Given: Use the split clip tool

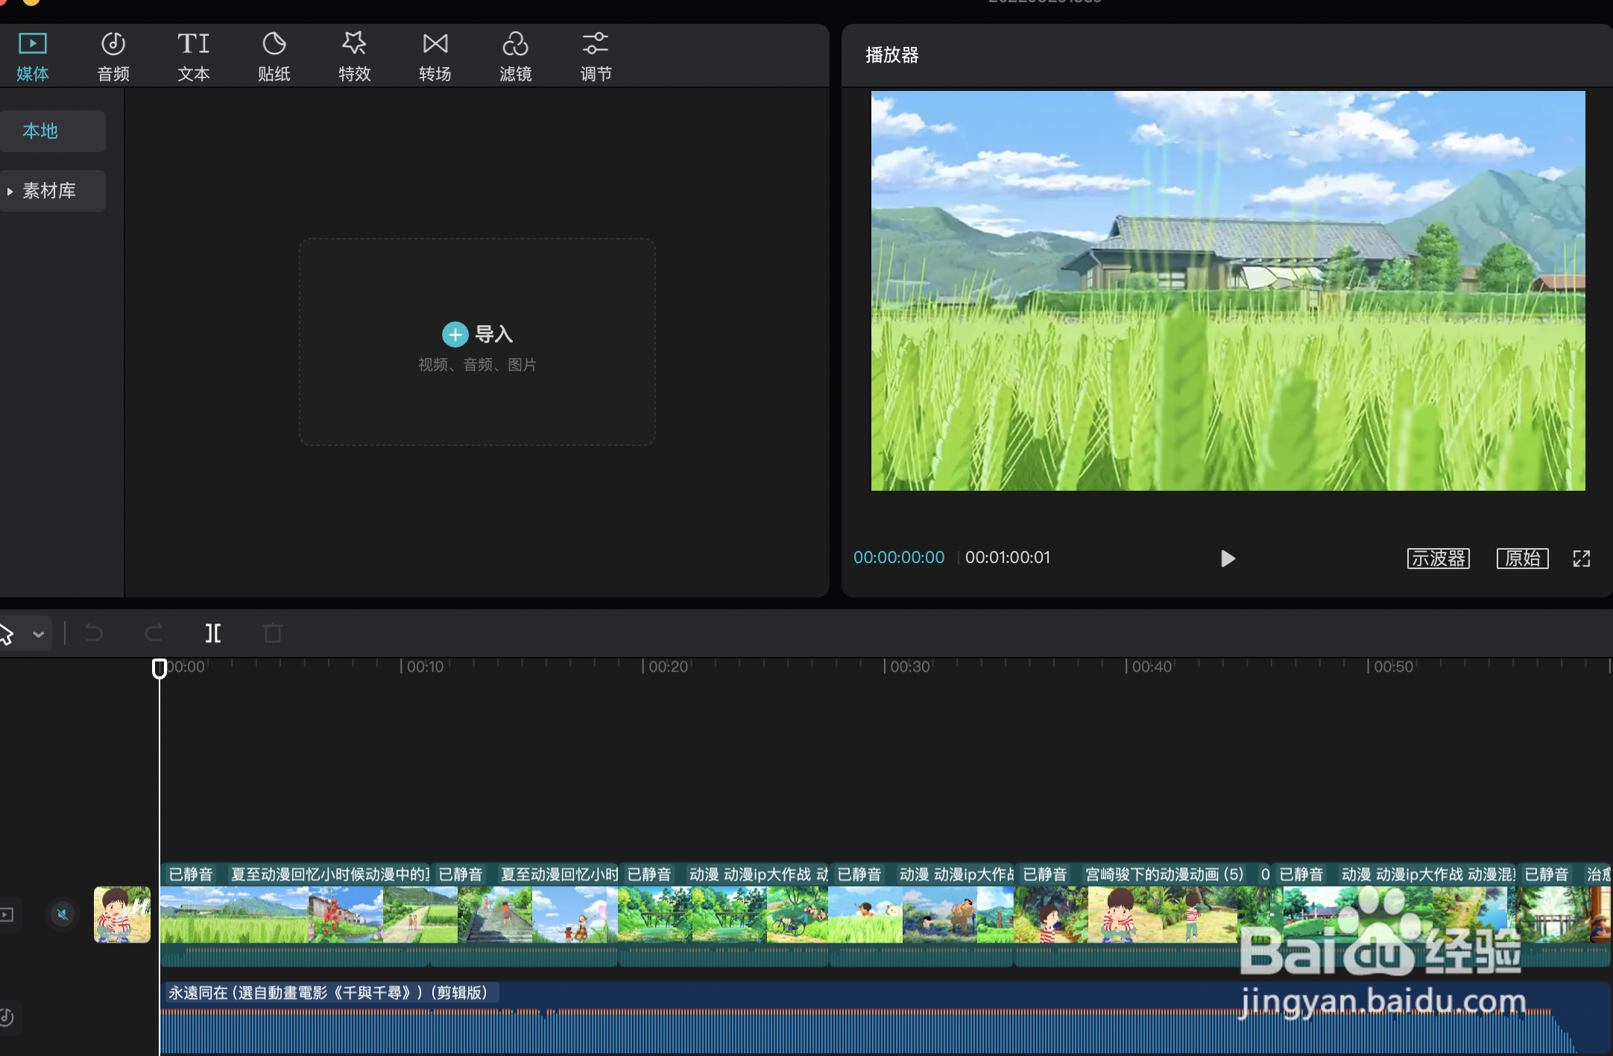Looking at the screenshot, I should (213, 633).
